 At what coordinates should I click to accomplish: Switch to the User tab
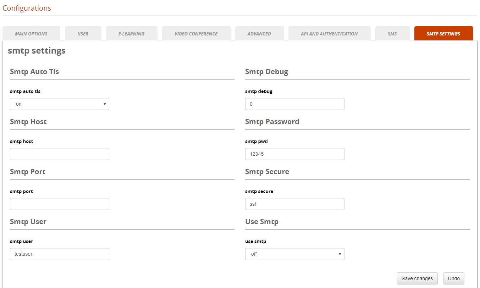83,34
